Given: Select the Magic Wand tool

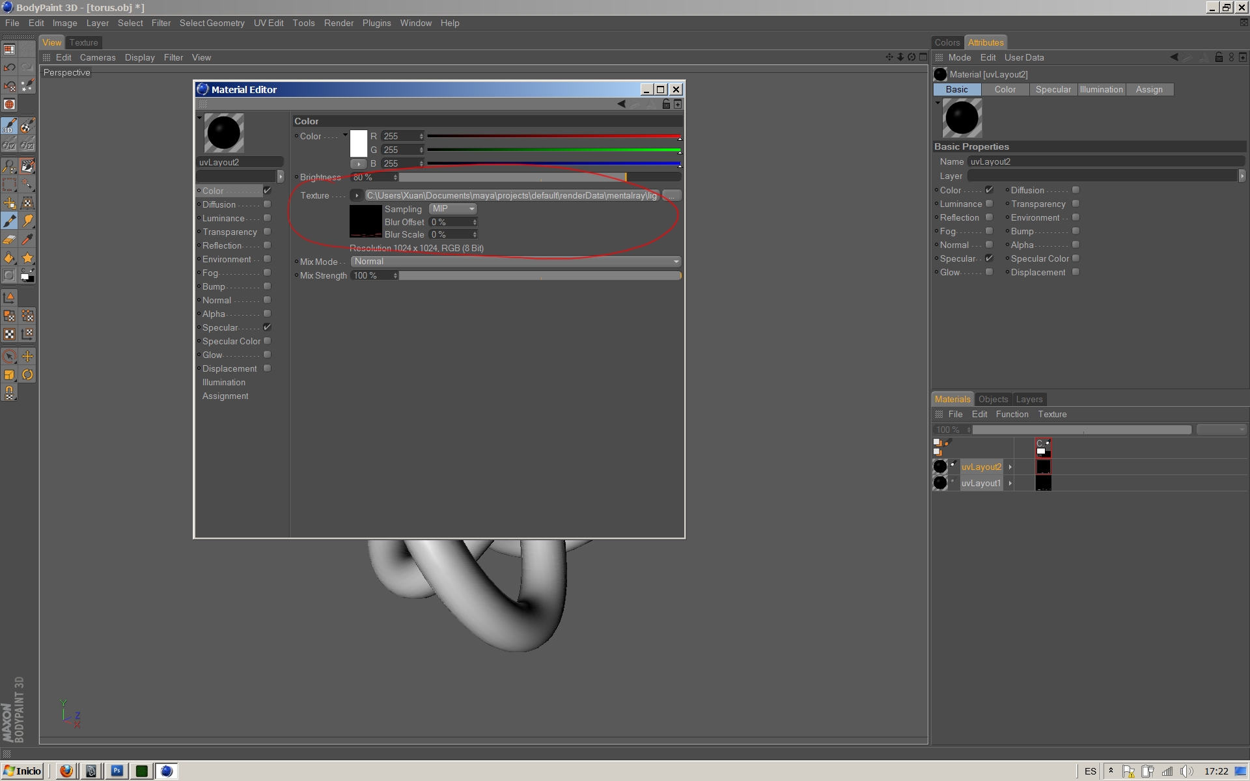Looking at the screenshot, I should (27, 184).
